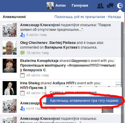Click the feed share icon by 9 хвілін таму

[22, 35]
